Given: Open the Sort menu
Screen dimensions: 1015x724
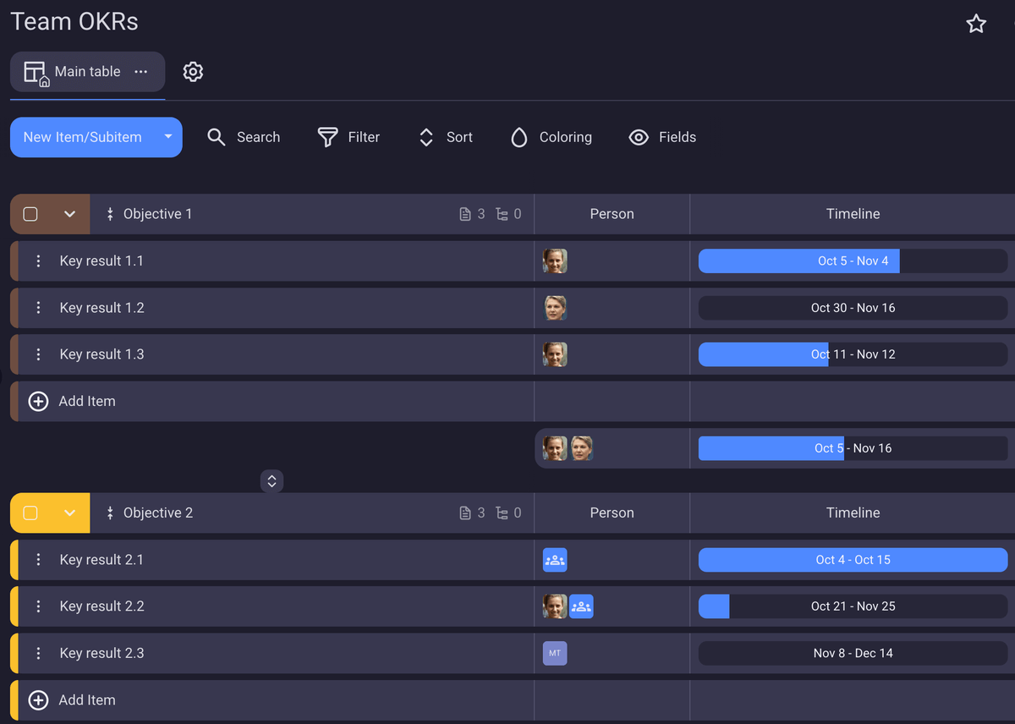Looking at the screenshot, I should [446, 137].
